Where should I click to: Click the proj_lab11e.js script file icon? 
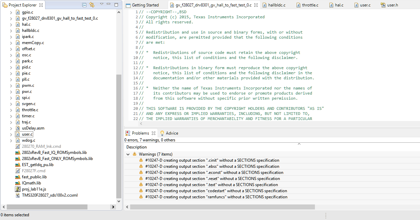click(x=17, y=189)
